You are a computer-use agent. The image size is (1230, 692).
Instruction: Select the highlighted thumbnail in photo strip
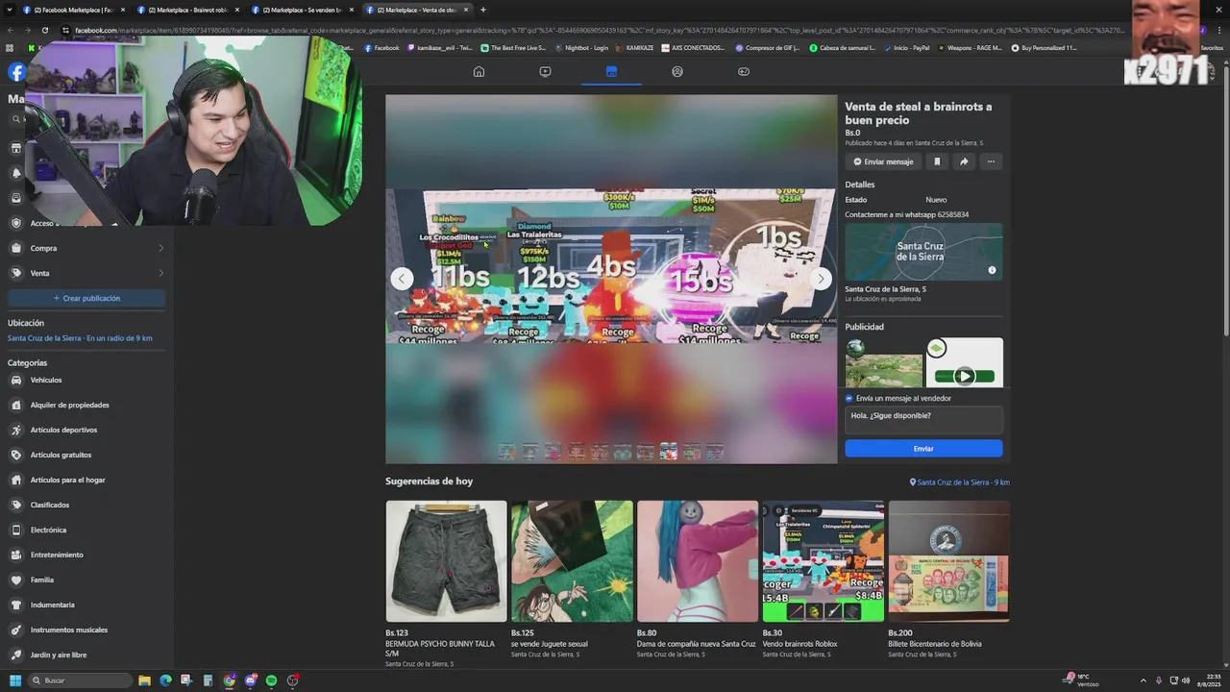coord(669,451)
